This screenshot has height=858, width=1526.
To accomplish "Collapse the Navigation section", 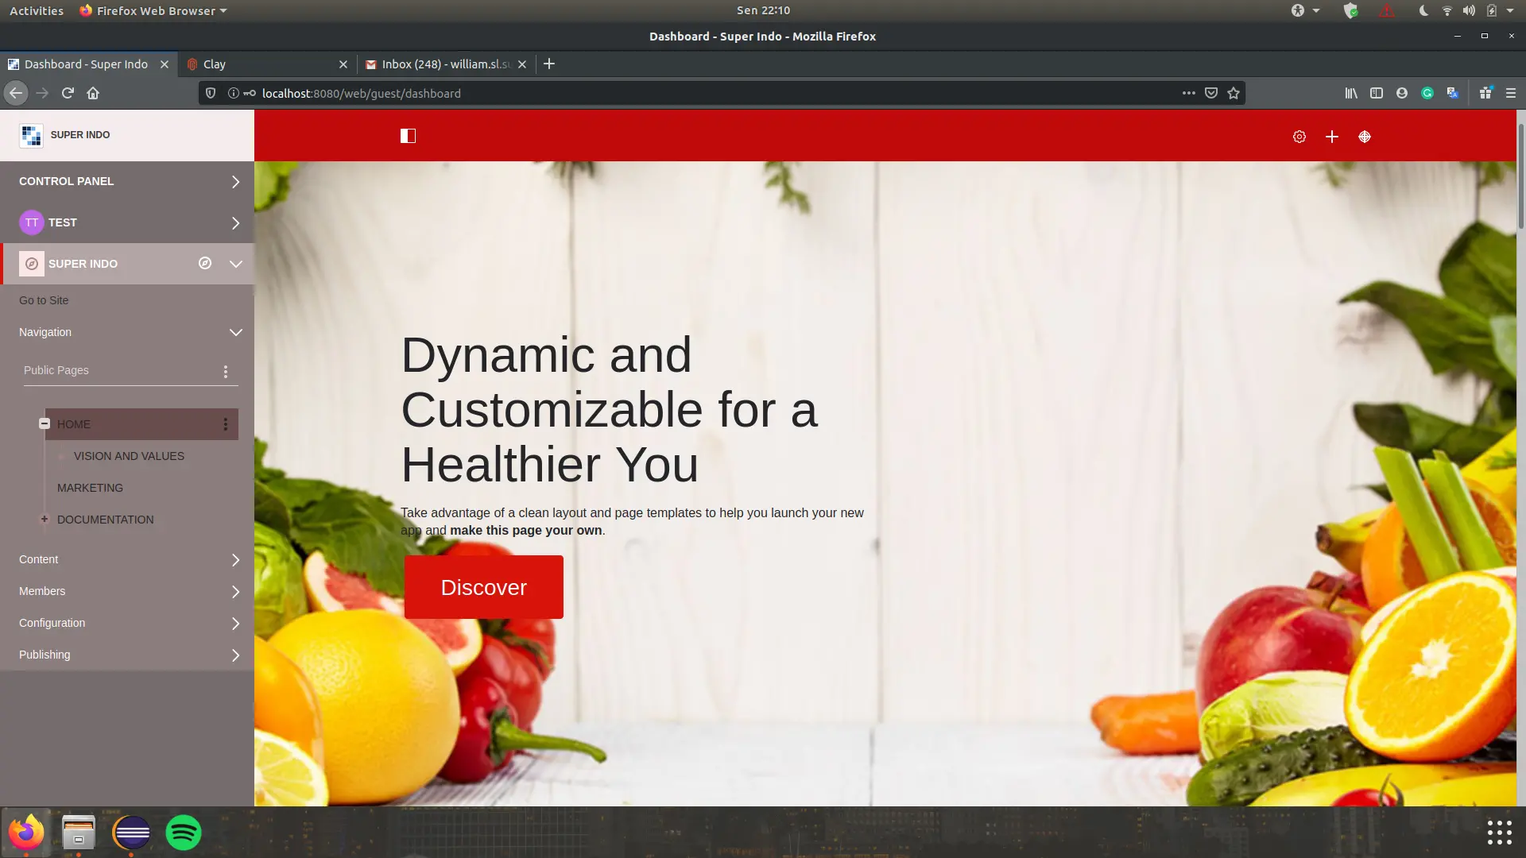I will click(x=235, y=332).
